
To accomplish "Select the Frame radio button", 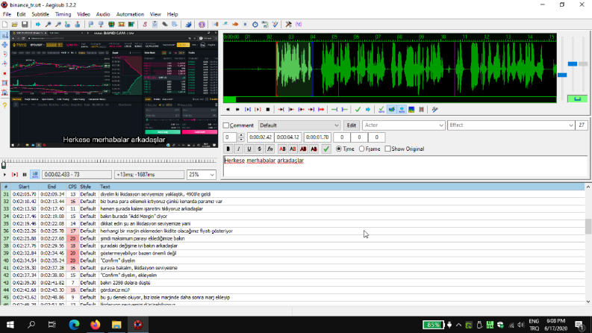I will [x=361, y=149].
